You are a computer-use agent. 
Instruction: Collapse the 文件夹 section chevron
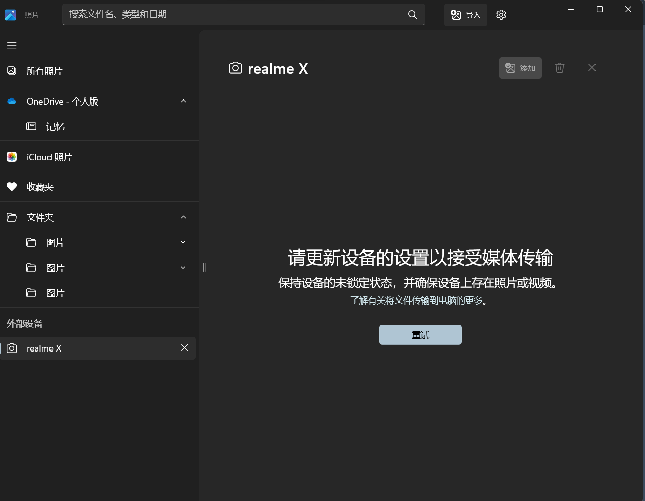[183, 217]
